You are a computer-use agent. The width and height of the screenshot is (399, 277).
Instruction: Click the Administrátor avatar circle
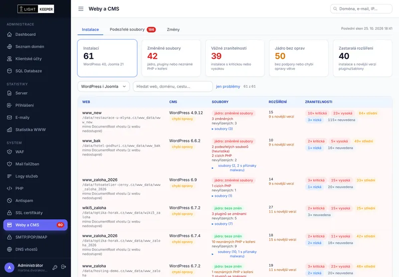[x=9, y=268]
